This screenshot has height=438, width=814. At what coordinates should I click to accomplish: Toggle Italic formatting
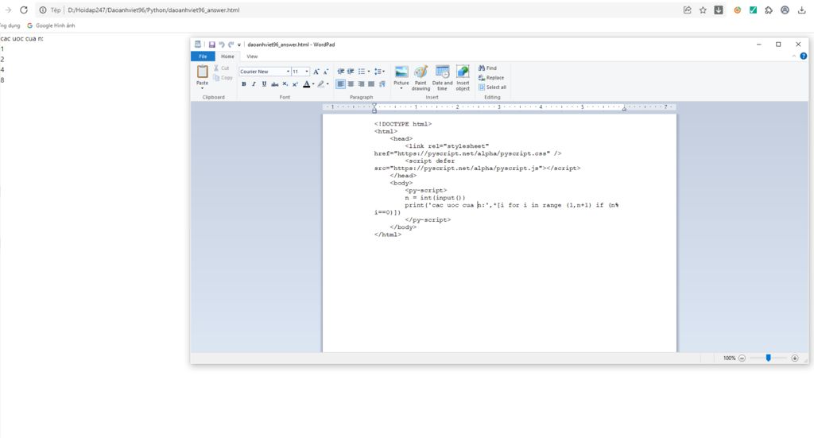[254, 84]
